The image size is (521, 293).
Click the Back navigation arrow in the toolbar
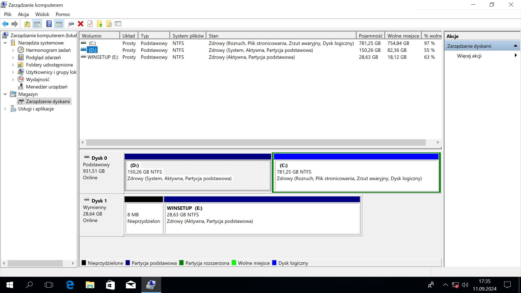pos(5,24)
